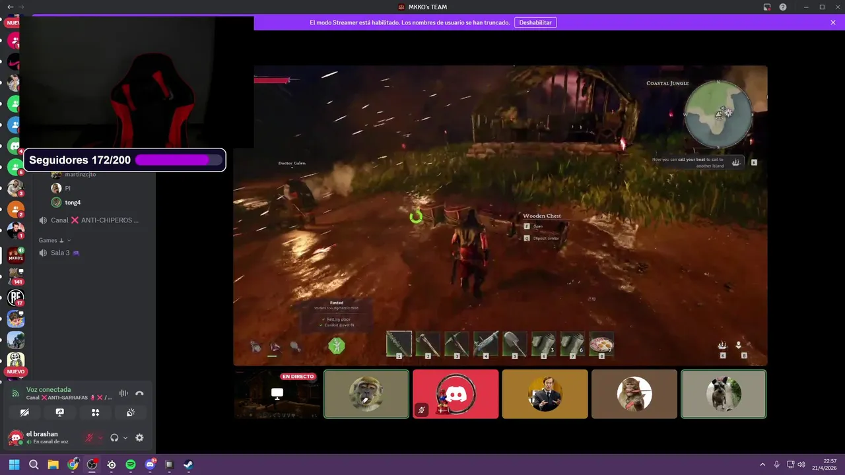The height and width of the screenshot is (475, 845).
Task: Select the EN DIRECTO stream preview tile
Action: pos(277,394)
